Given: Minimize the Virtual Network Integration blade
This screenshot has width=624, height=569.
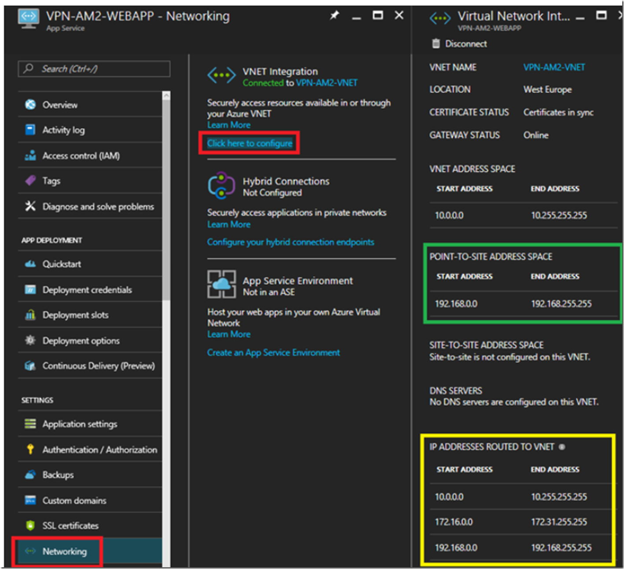Looking at the screenshot, I should [x=580, y=18].
